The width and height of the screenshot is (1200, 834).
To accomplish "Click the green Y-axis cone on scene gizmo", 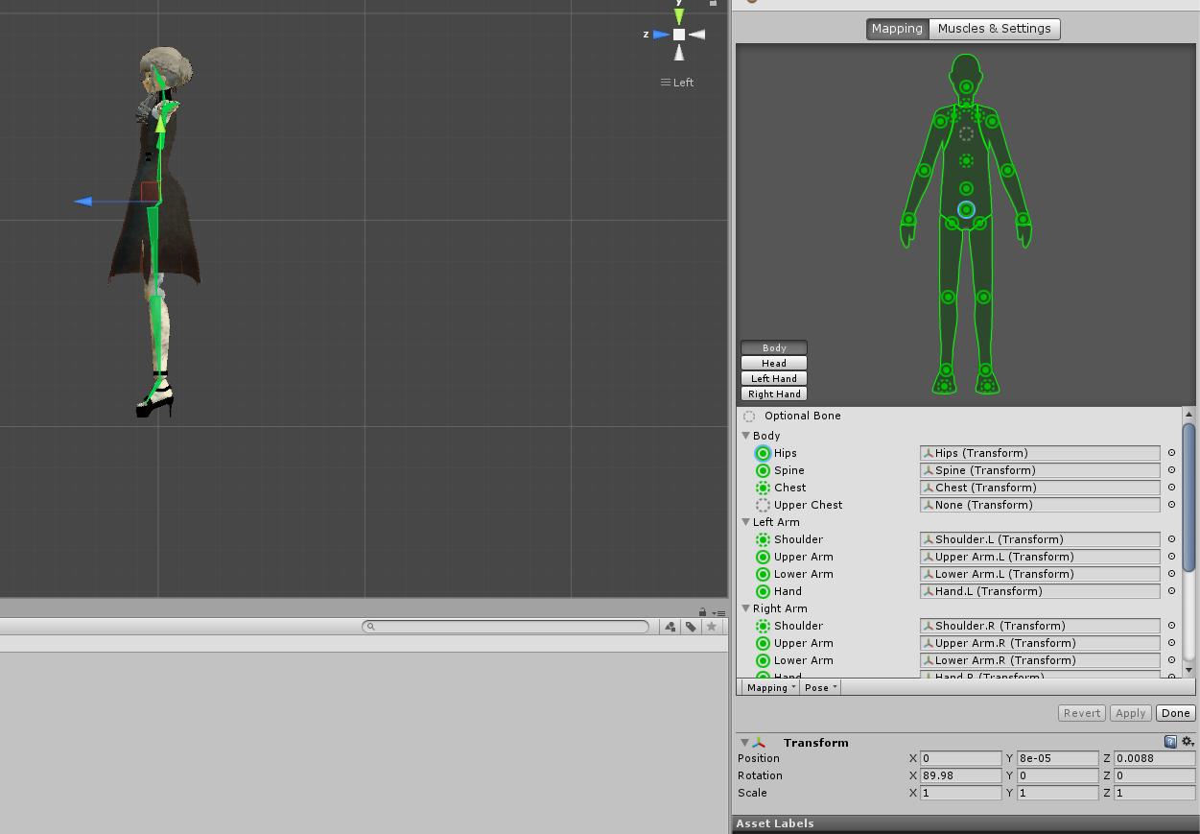I will [x=679, y=15].
